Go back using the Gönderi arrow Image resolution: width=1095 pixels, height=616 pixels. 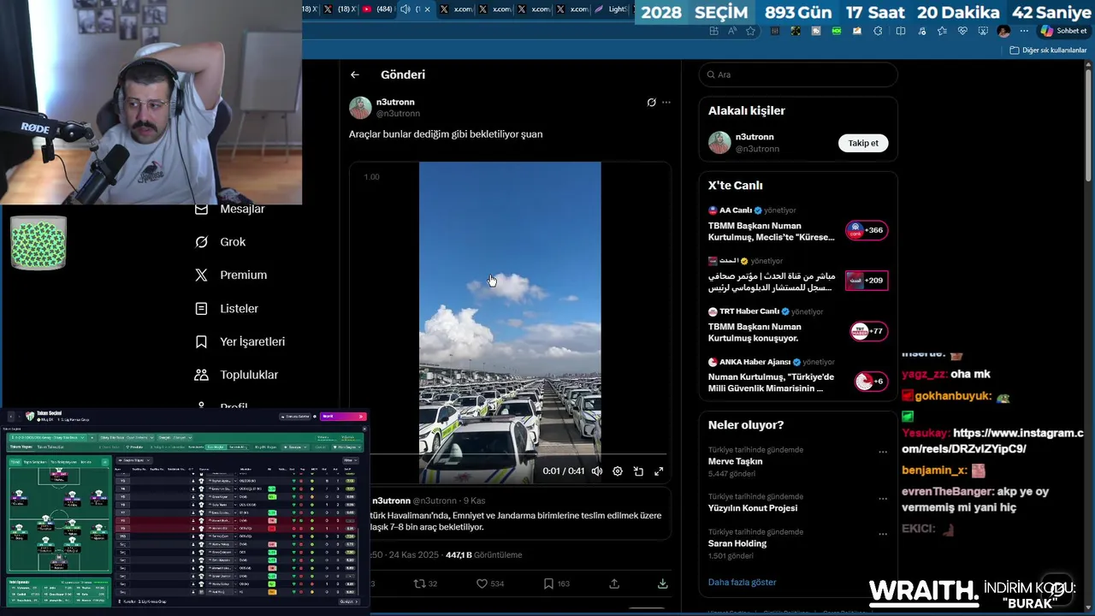[354, 74]
